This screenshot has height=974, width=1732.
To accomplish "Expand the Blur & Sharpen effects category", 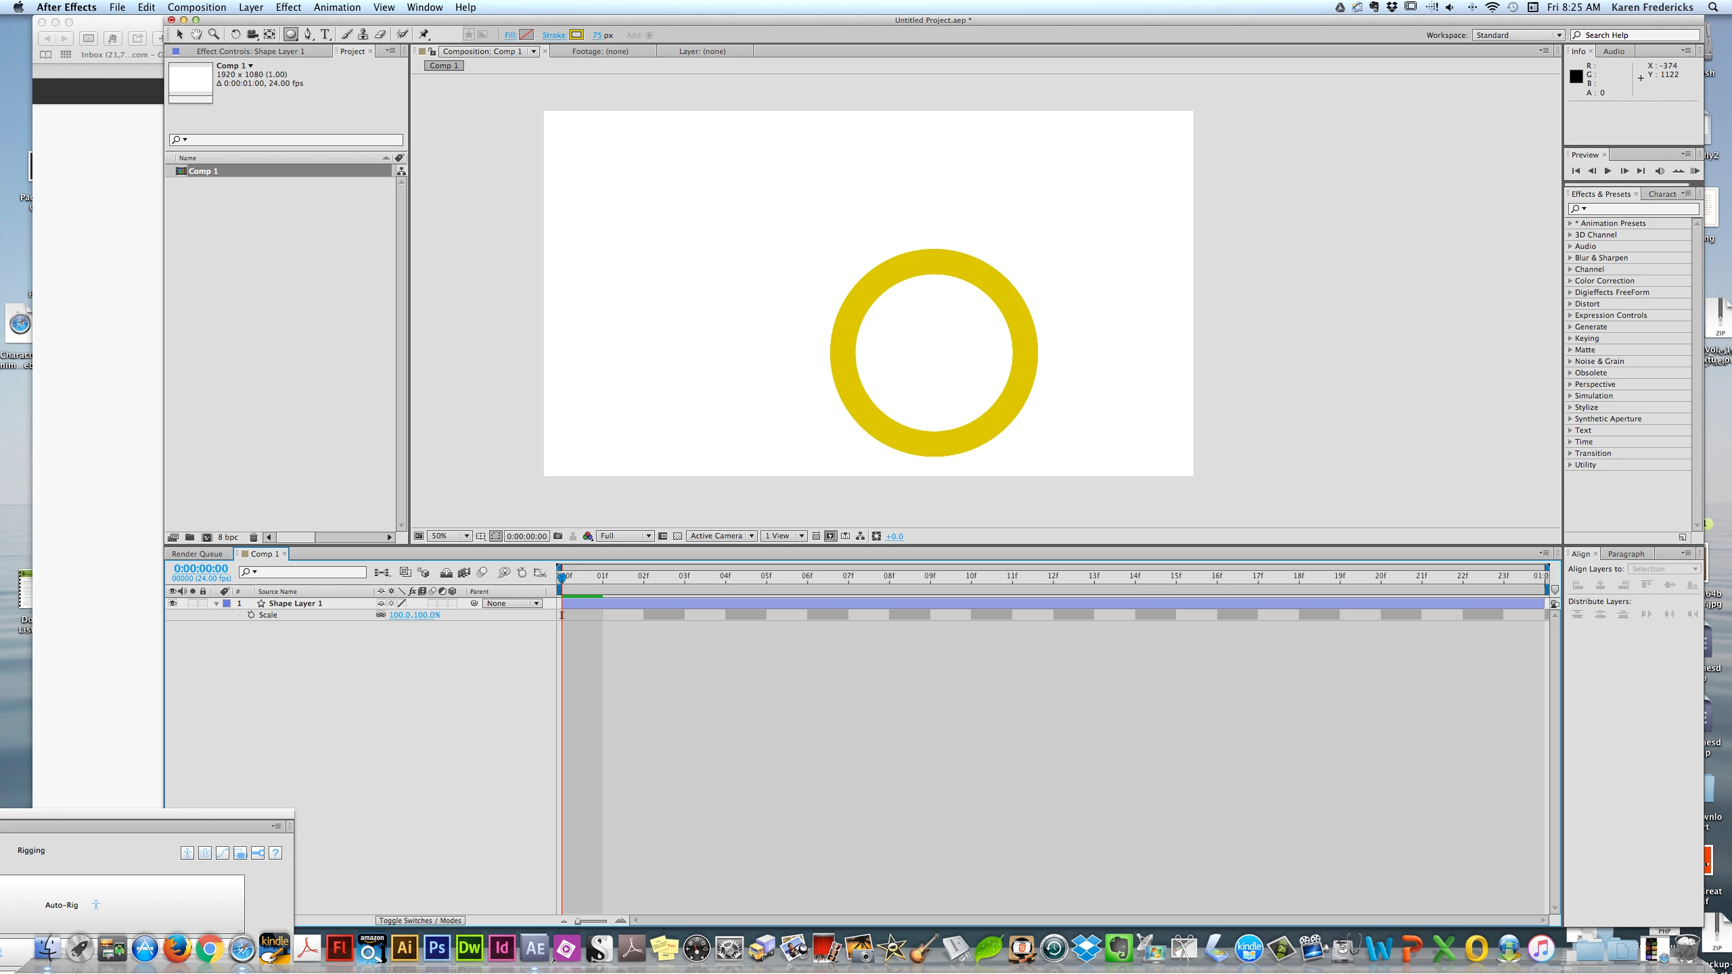I will [1570, 258].
